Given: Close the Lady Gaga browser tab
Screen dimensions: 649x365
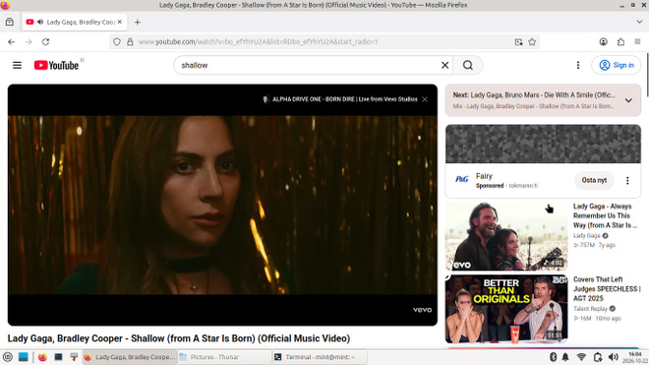Looking at the screenshot, I should tap(120, 22).
